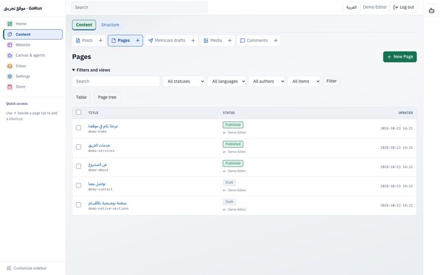Image resolution: width=440 pixels, height=275 pixels.
Task: Switch to the Structure tab
Action: coord(110,25)
